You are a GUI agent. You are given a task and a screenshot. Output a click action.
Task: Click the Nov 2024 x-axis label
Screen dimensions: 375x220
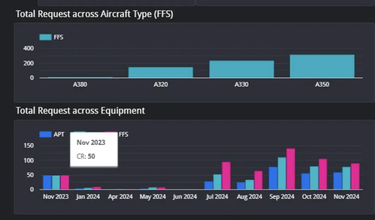tap(347, 197)
